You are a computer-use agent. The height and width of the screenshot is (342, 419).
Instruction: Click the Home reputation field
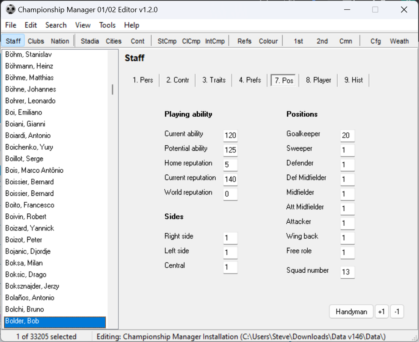(230, 165)
